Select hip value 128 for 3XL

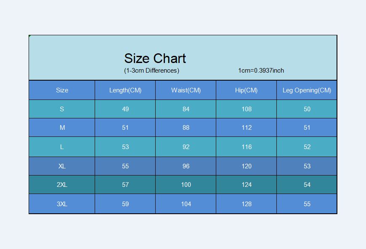tap(247, 204)
